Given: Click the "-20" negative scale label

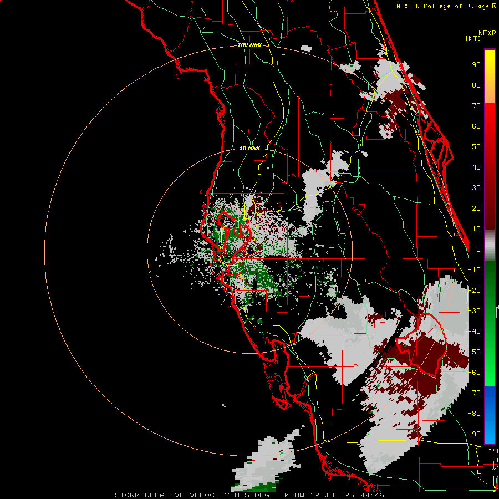Looking at the screenshot, I should (474, 290).
